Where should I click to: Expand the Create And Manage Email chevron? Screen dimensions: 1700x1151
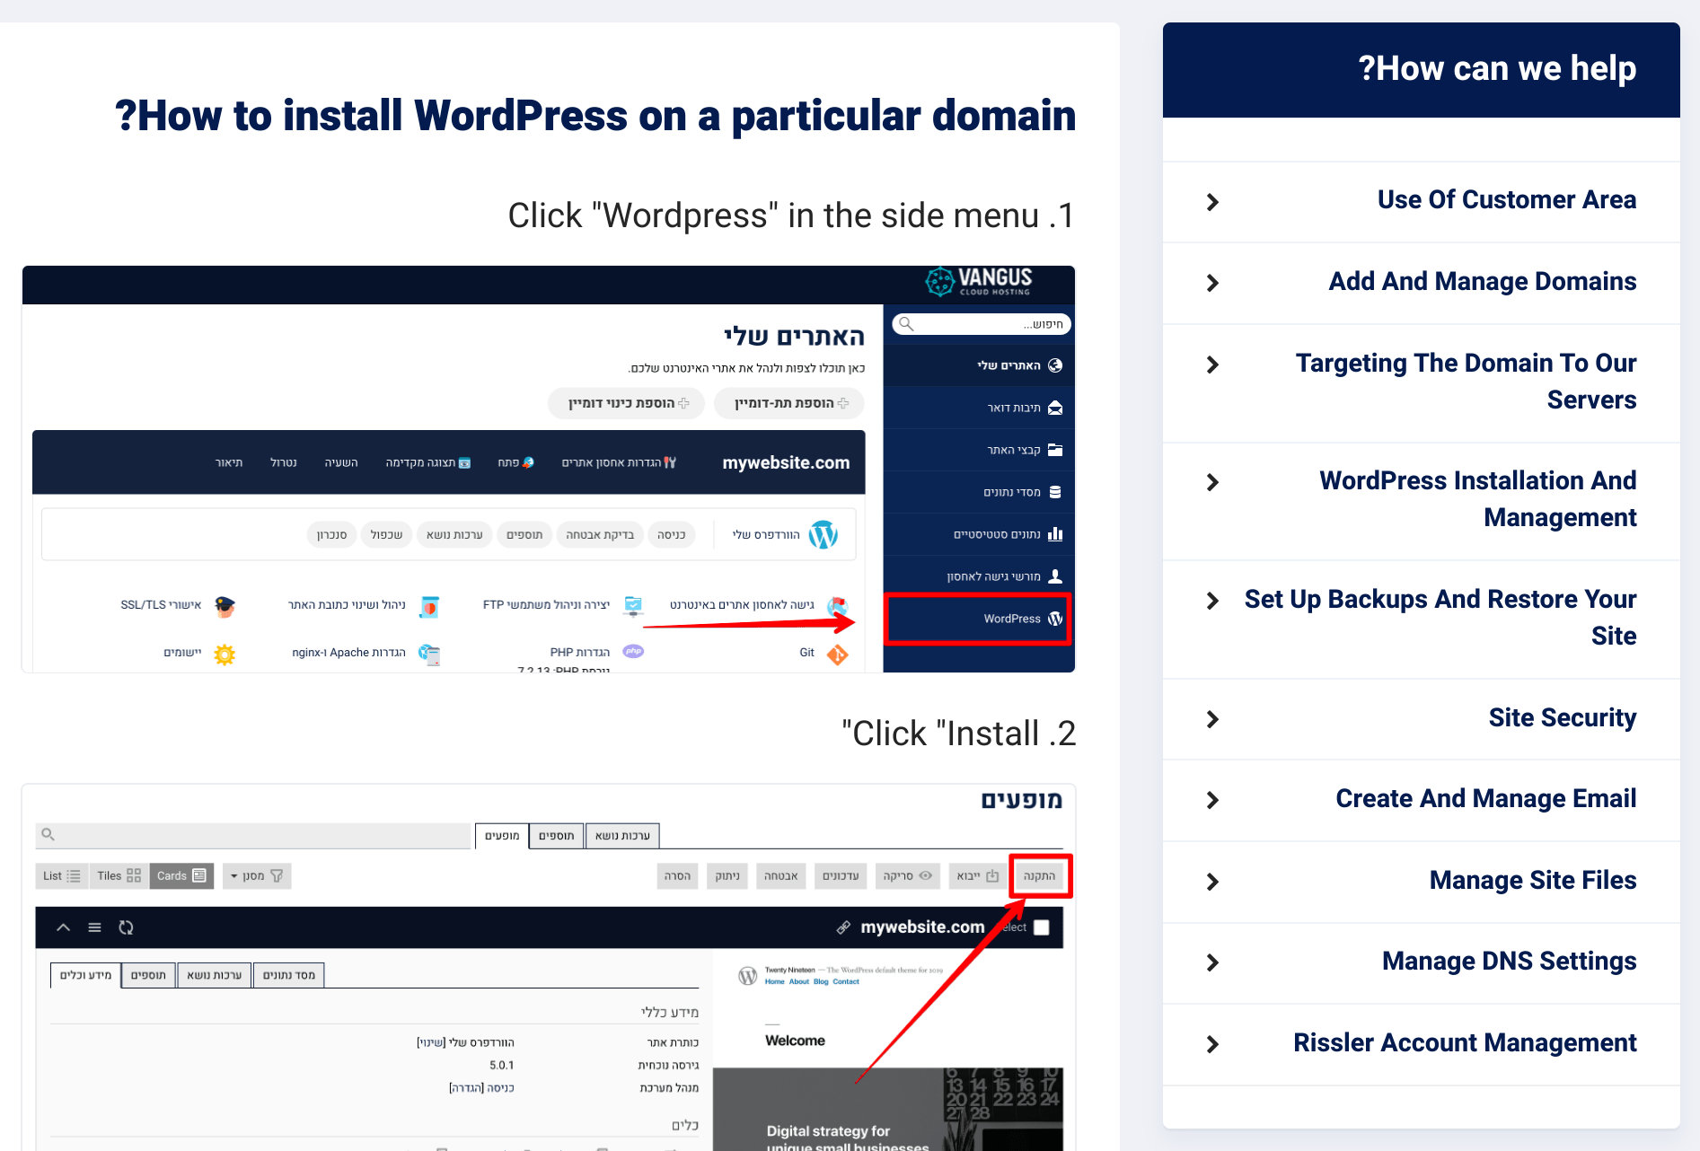1212,800
